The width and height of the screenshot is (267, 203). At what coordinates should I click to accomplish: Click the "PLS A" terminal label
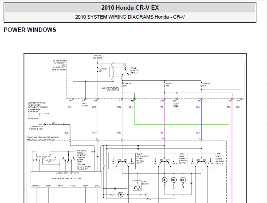[61, 186]
